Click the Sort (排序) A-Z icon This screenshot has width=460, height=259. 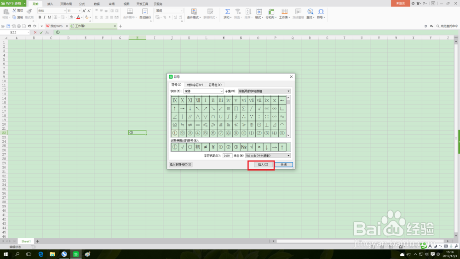[x=248, y=12]
